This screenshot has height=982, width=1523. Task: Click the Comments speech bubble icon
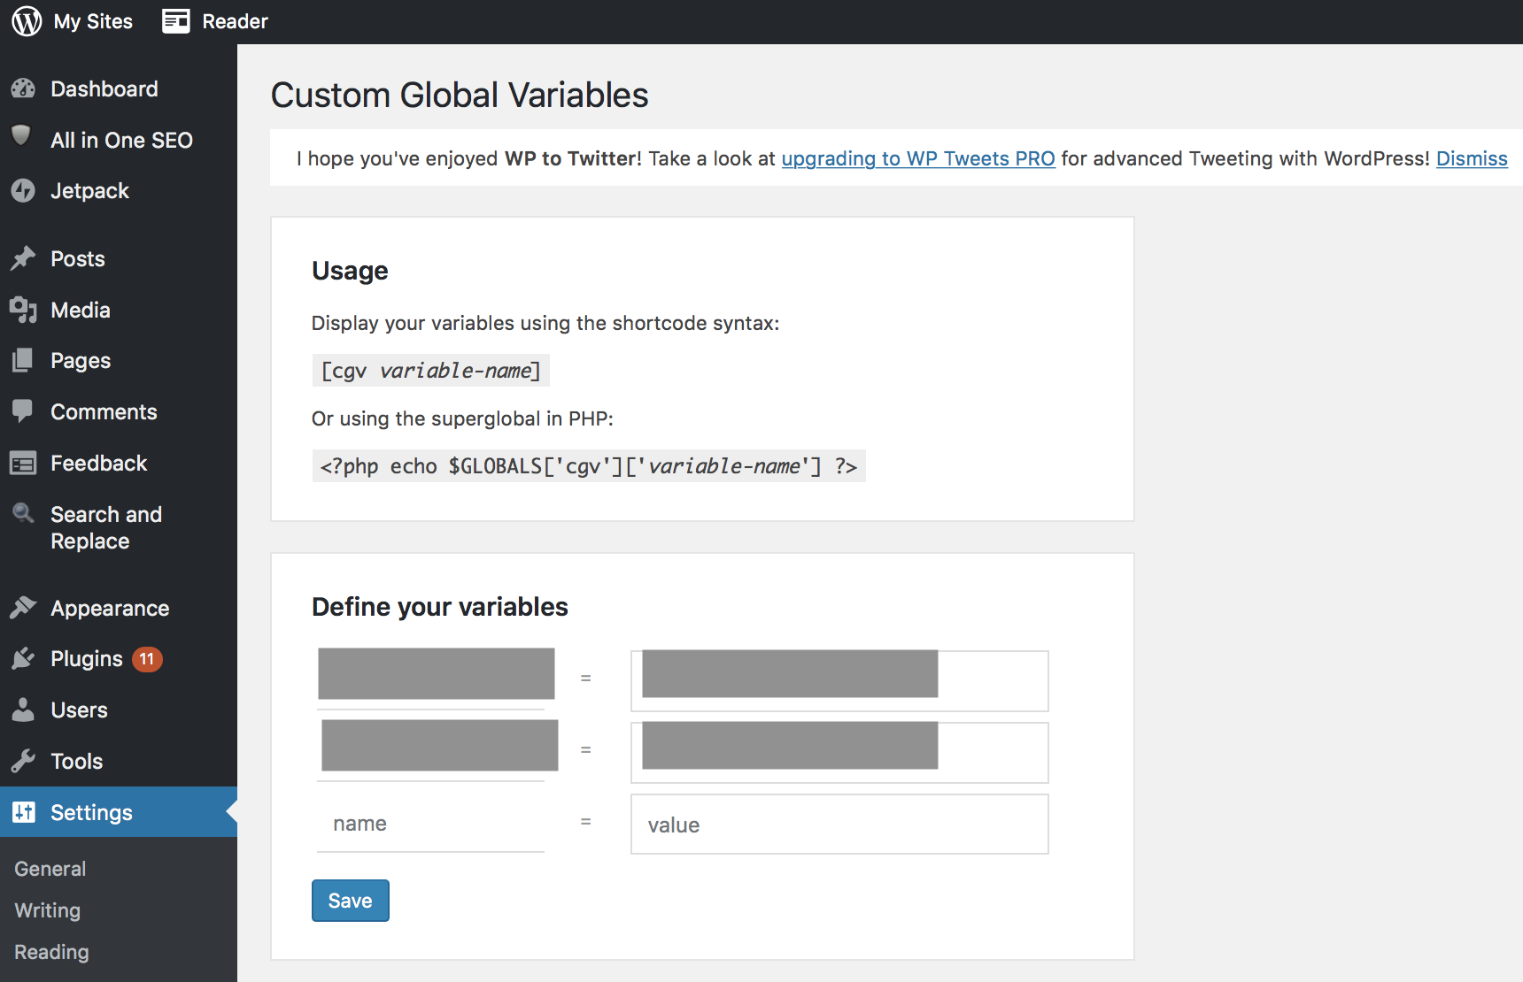tap(22, 411)
